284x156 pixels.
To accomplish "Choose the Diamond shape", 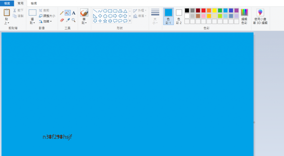I will [100, 16].
